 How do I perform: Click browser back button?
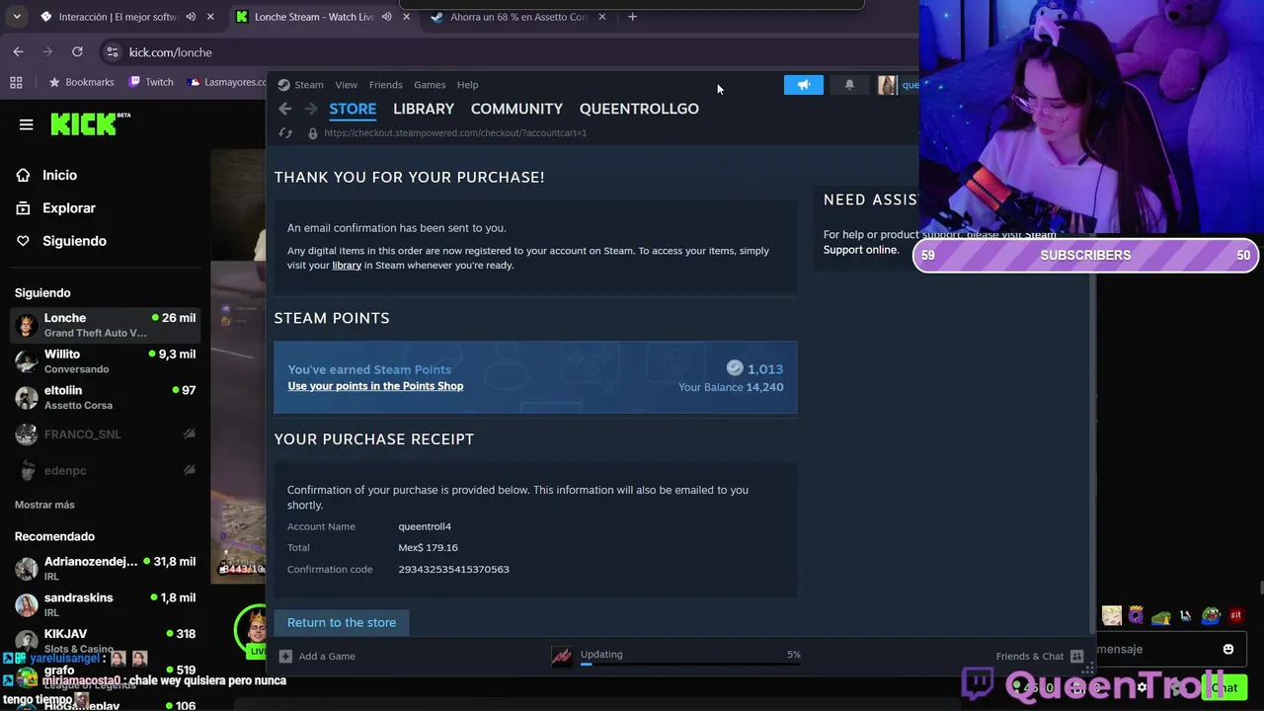(x=18, y=51)
